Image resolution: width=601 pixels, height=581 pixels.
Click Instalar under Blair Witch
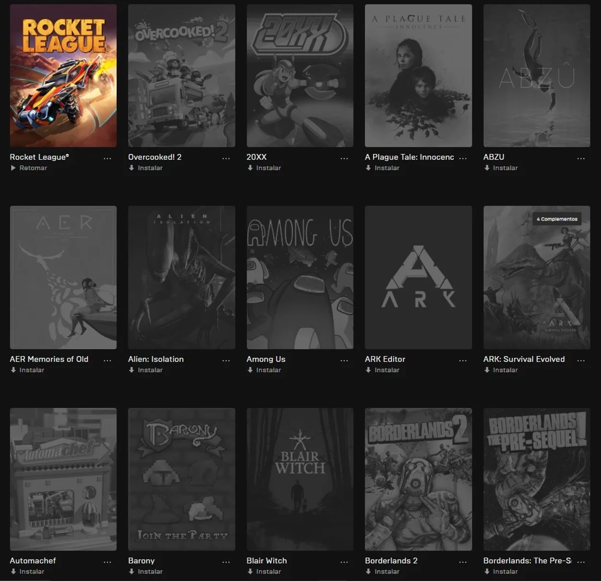click(x=264, y=571)
